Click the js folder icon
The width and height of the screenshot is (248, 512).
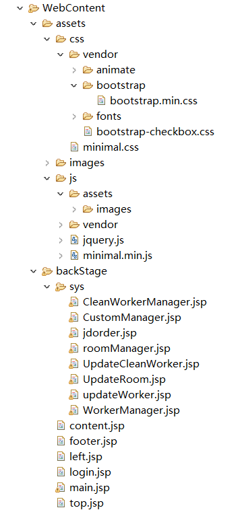click(61, 178)
